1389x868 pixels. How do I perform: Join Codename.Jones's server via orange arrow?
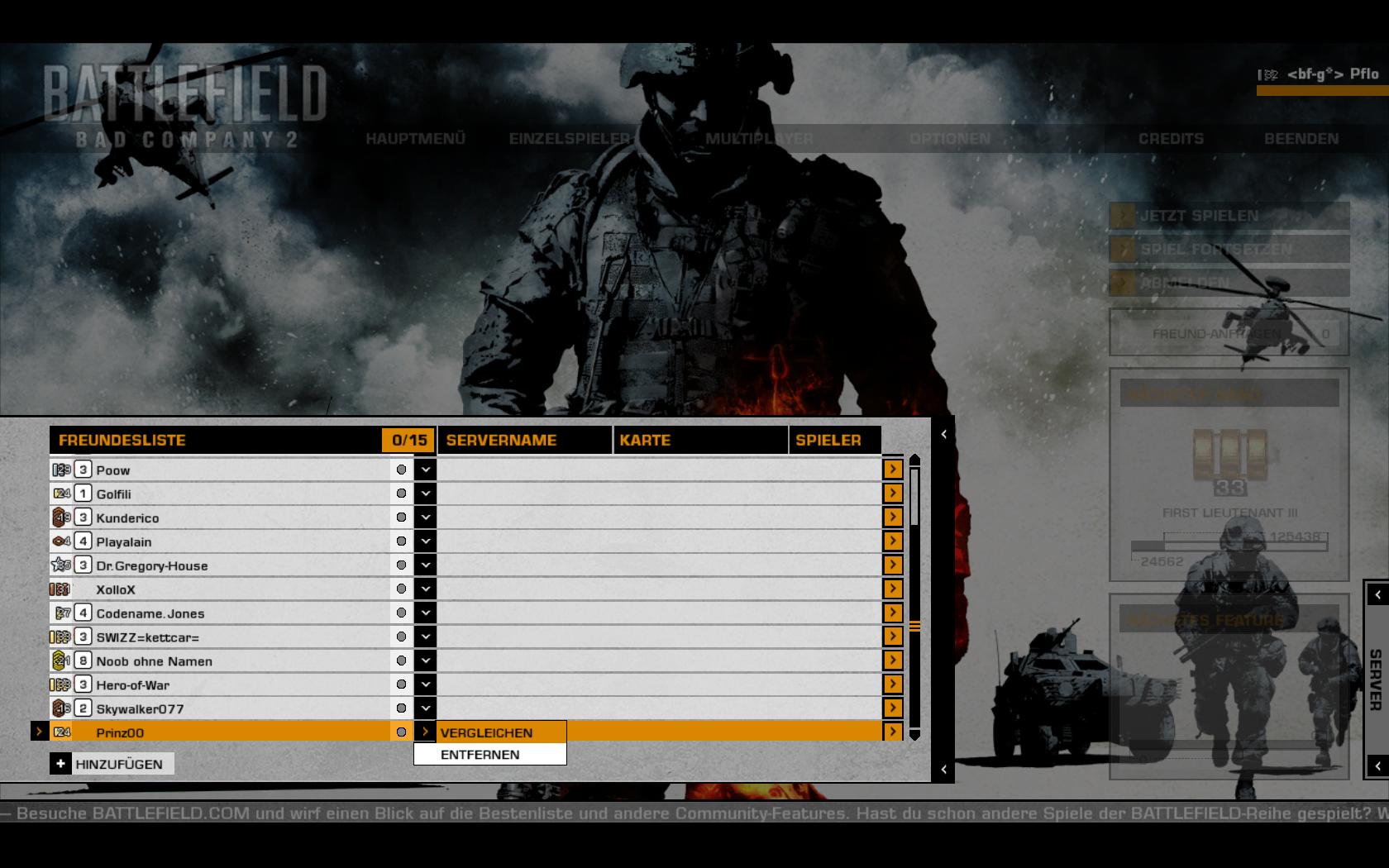[893, 613]
